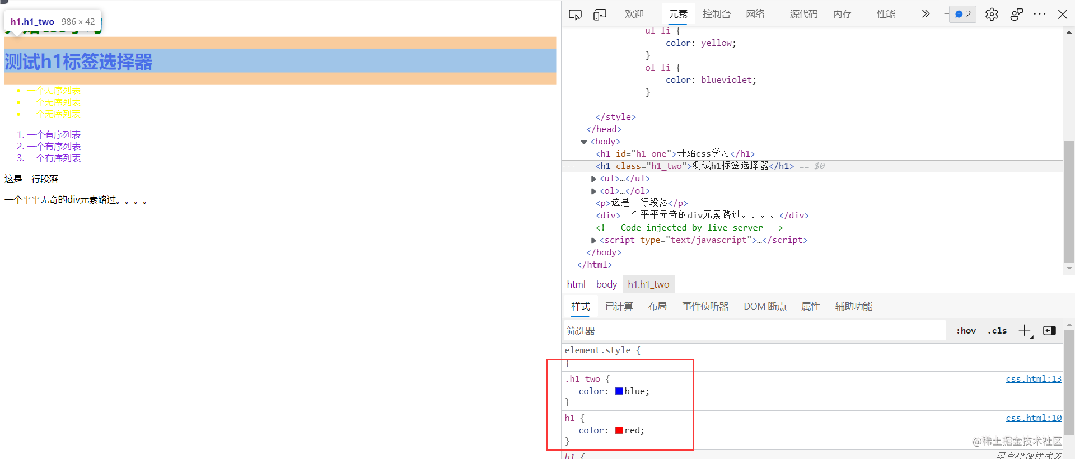Open css.html:10 source link
Image resolution: width=1075 pixels, height=459 pixels.
(1034, 418)
